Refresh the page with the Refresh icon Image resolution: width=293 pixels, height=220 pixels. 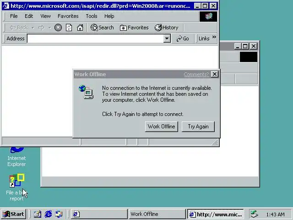coord(69,27)
